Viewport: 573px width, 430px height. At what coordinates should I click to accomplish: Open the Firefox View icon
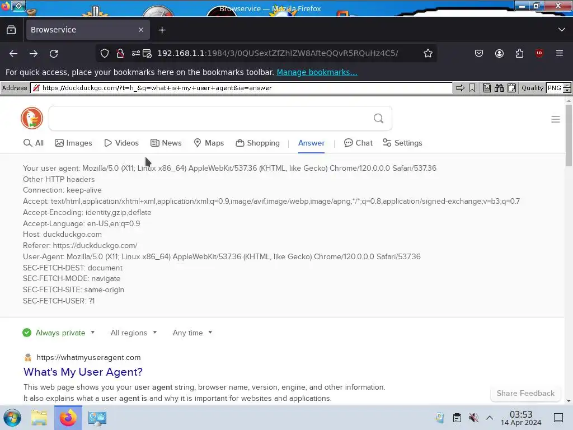click(x=11, y=30)
